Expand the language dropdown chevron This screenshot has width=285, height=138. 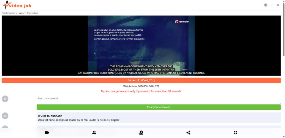click(272, 5)
